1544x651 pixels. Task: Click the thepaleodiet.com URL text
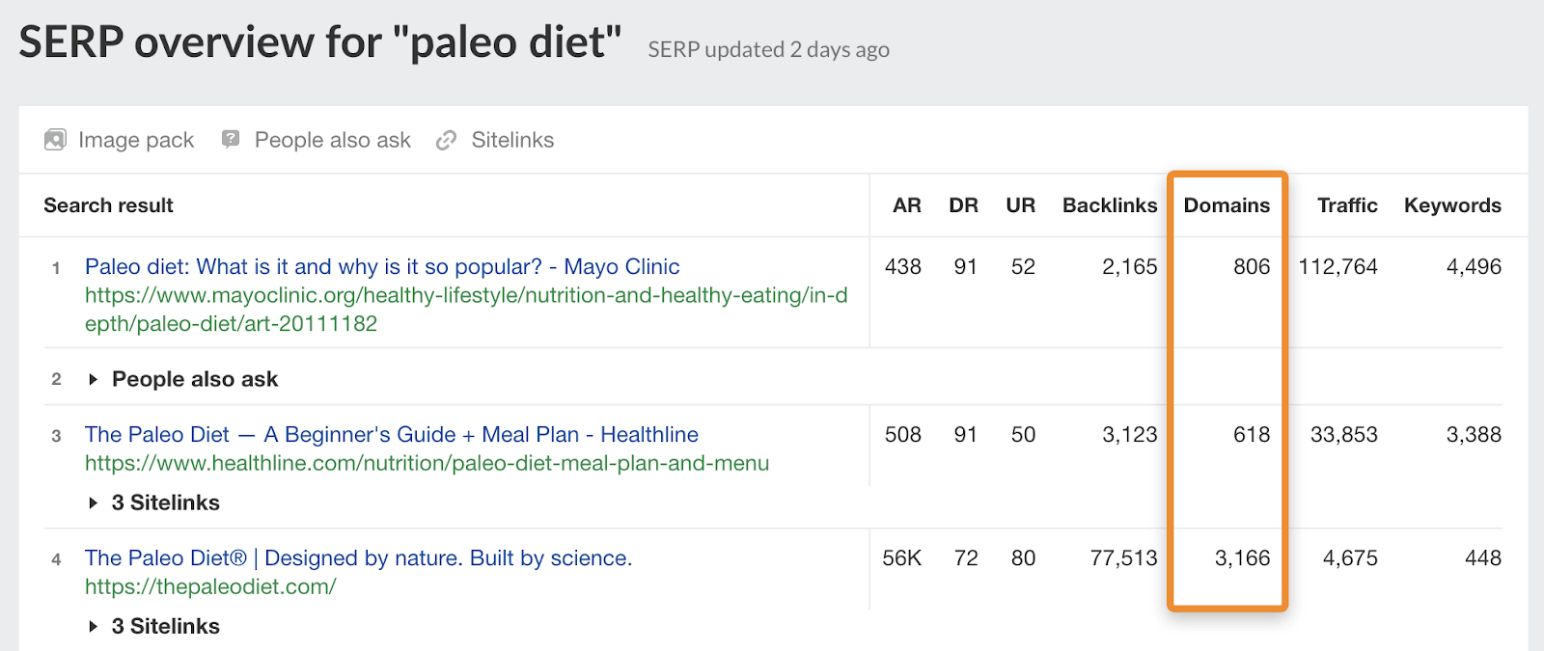point(208,585)
